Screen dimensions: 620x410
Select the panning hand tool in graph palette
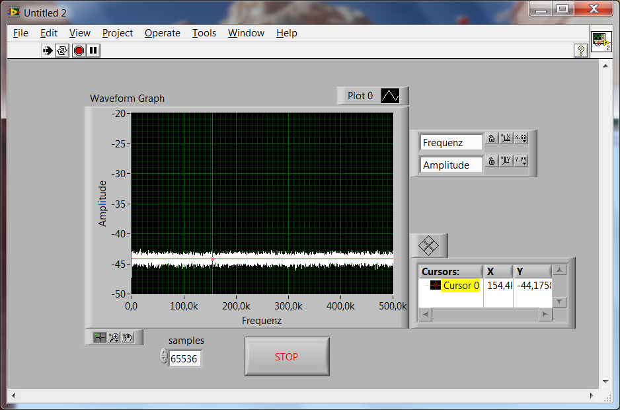pos(128,337)
